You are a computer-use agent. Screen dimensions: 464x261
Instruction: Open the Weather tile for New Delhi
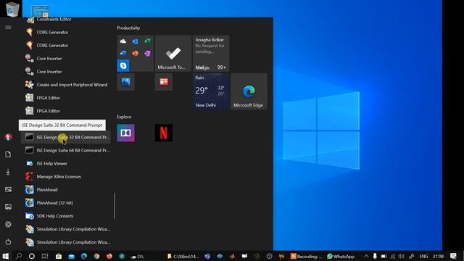coord(211,91)
